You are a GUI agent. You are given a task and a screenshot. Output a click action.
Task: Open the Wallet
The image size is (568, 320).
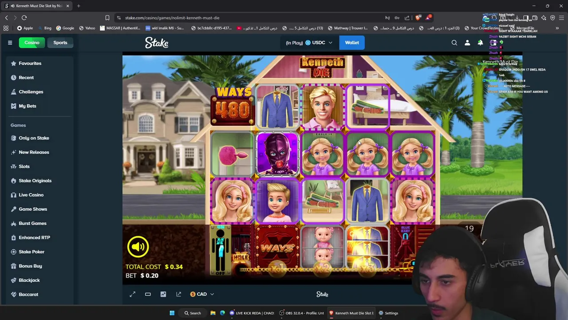click(352, 43)
